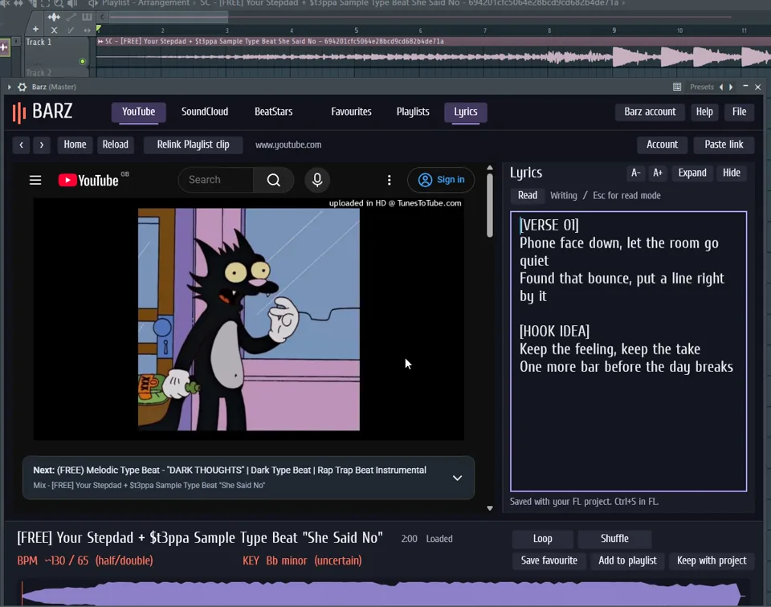Switch to the YouTube tab
Image resolution: width=771 pixels, height=607 pixels.
pyautogui.click(x=139, y=112)
